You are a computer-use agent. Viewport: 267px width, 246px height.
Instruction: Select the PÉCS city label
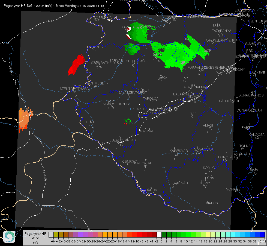click(x=209, y=178)
